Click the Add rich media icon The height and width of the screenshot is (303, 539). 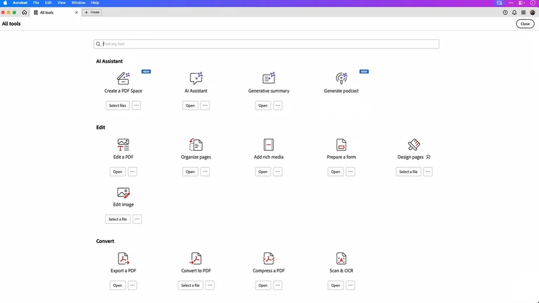pyautogui.click(x=269, y=145)
